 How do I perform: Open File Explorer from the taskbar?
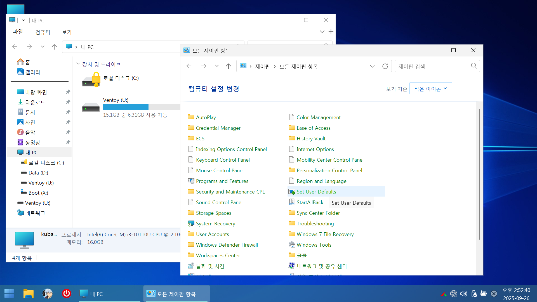tap(28, 294)
